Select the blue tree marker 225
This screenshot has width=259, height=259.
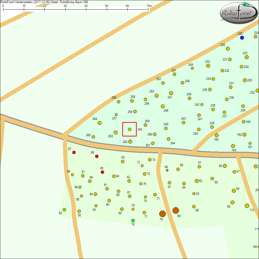pos(242,38)
